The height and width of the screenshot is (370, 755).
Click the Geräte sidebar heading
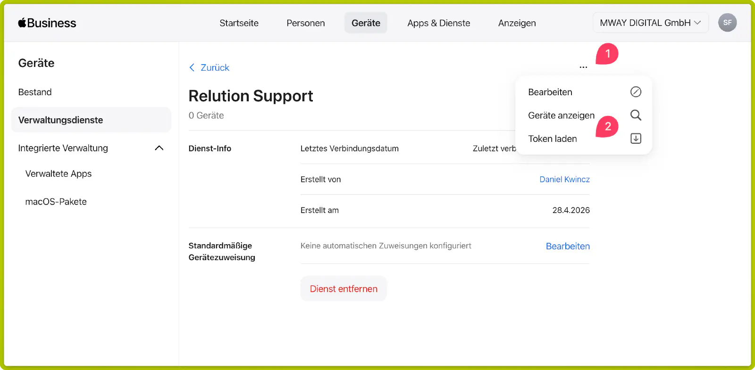coord(36,63)
